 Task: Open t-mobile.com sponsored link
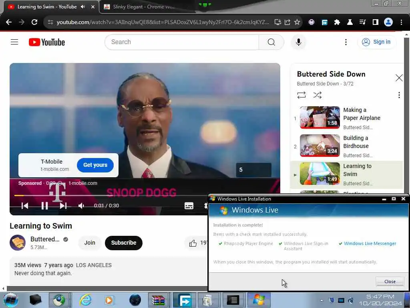coord(83,183)
